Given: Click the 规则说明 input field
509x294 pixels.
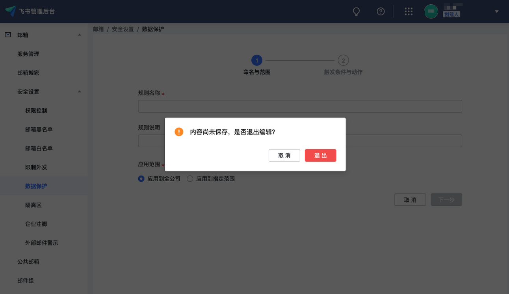Looking at the screenshot, I should click(x=300, y=141).
